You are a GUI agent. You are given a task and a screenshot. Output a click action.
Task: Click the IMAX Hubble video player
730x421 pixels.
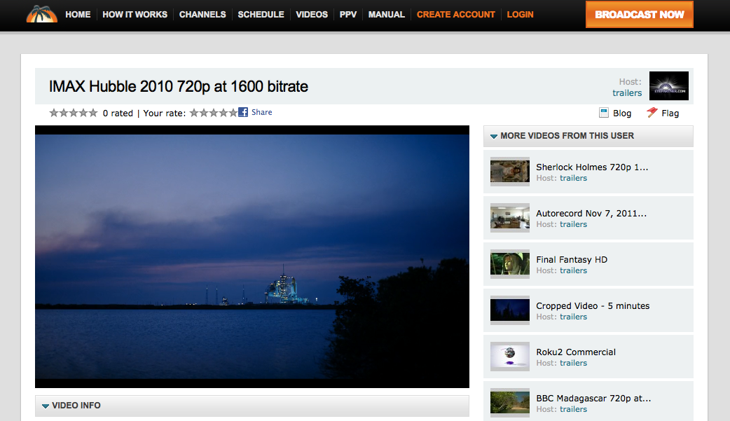click(x=252, y=256)
